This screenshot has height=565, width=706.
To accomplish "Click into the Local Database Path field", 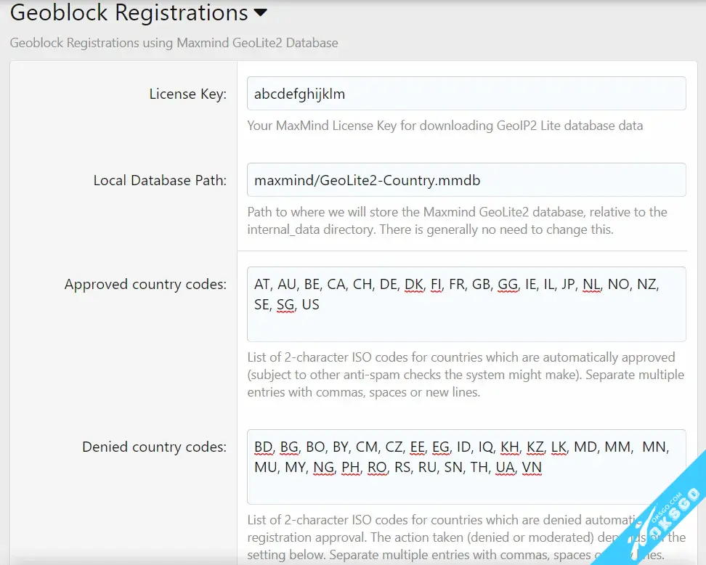I will tap(466, 180).
